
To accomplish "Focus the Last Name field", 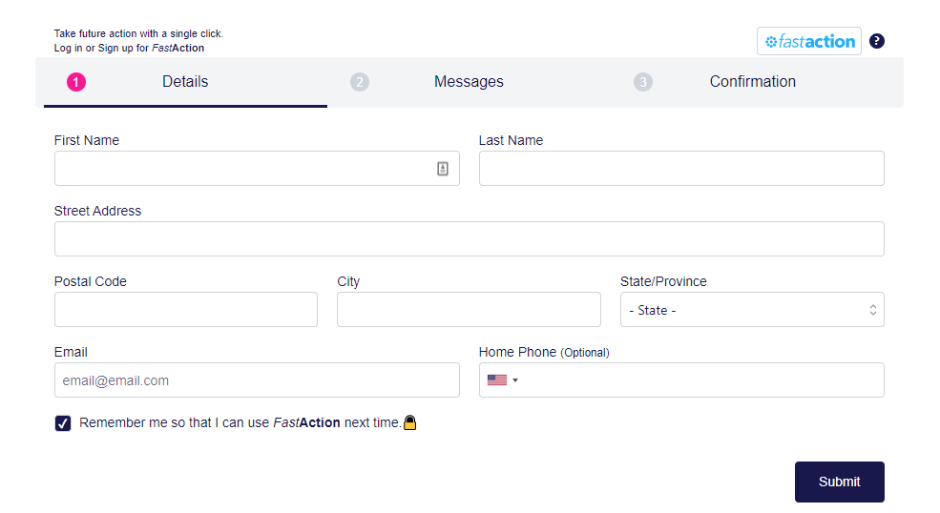I will [x=681, y=169].
